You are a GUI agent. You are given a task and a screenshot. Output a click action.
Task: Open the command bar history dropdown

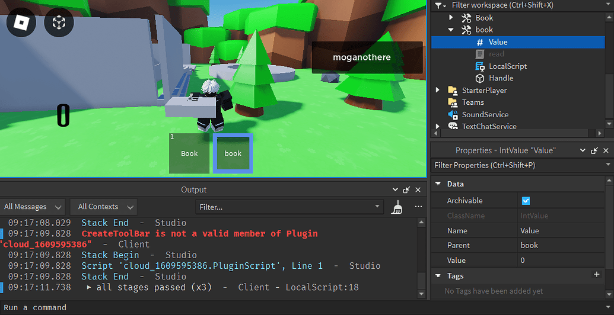(607, 307)
